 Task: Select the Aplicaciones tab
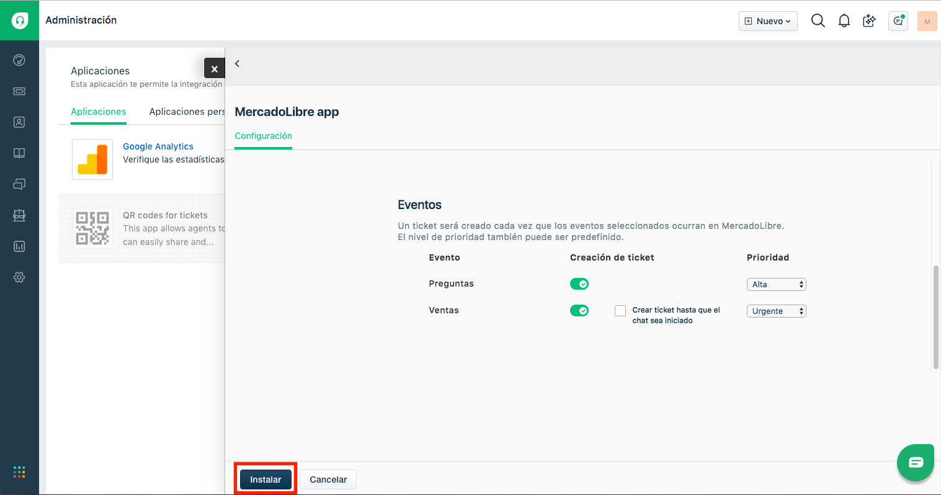[x=99, y=112]
